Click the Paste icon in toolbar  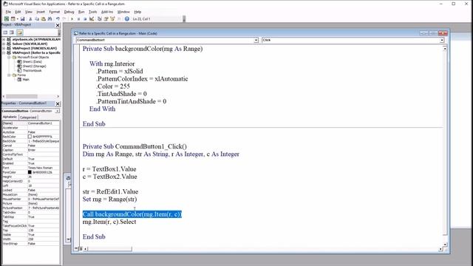point(43,18)
